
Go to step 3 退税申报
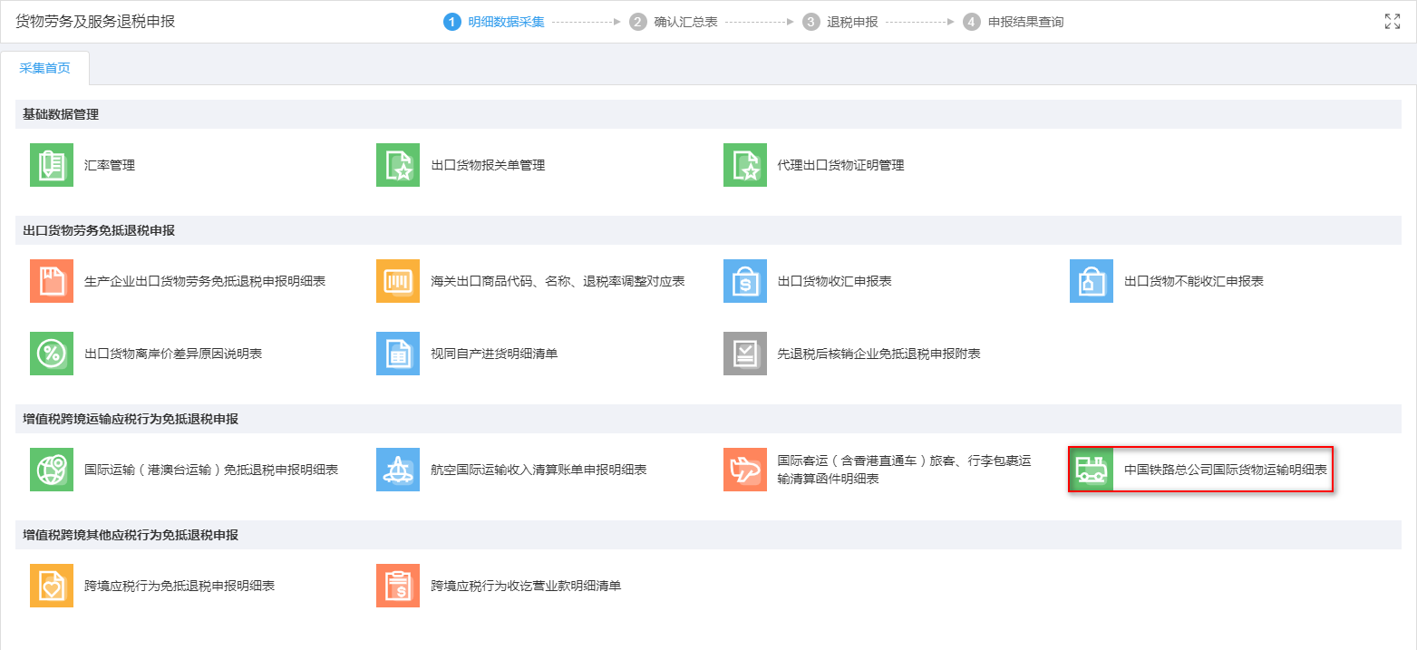point(840,22)
